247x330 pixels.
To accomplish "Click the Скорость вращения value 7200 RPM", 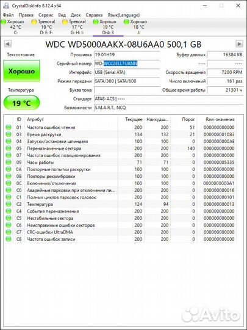I will (x=225, y=72).
